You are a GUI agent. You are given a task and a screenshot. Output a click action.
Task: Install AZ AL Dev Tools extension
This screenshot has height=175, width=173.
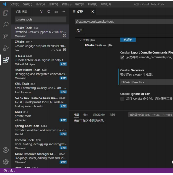(63, 106)
